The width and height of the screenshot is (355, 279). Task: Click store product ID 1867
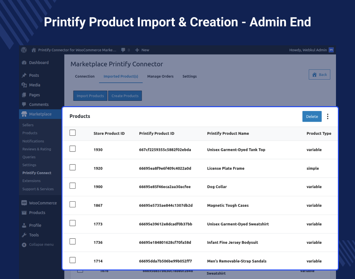coord(98,205)
